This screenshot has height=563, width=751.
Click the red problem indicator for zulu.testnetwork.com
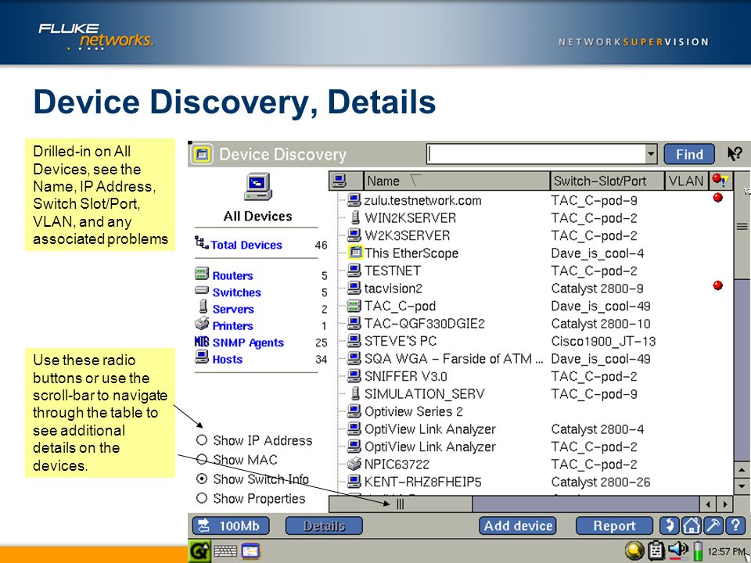coord(718,197)
